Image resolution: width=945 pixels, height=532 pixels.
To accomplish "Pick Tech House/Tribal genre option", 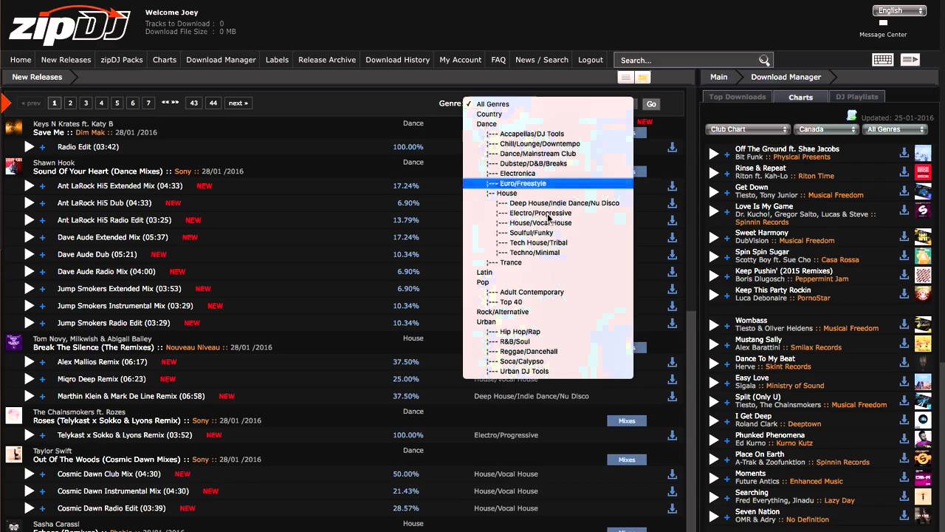I will 548,242.
